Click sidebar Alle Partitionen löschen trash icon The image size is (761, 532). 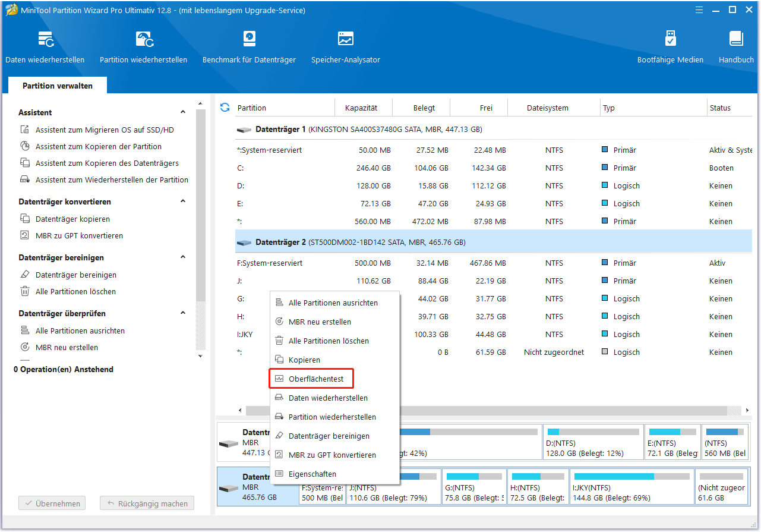[25, 291]
